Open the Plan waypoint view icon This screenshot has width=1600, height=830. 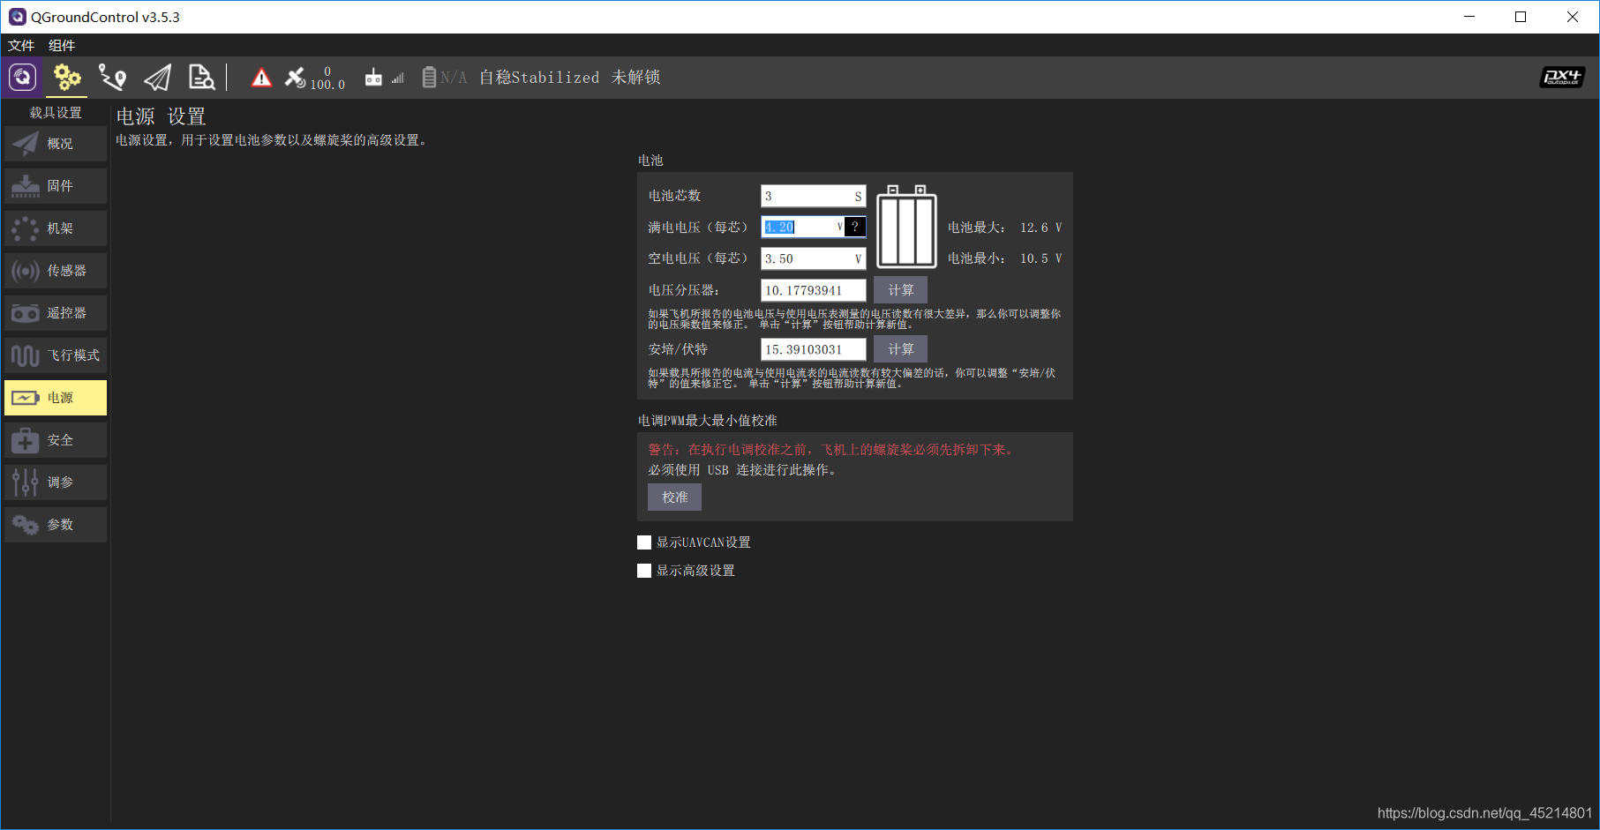click(x=112, y=78)
